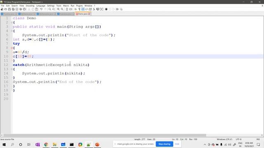
Task: Open the Plugins menu
Action: (x=79, y=6)
